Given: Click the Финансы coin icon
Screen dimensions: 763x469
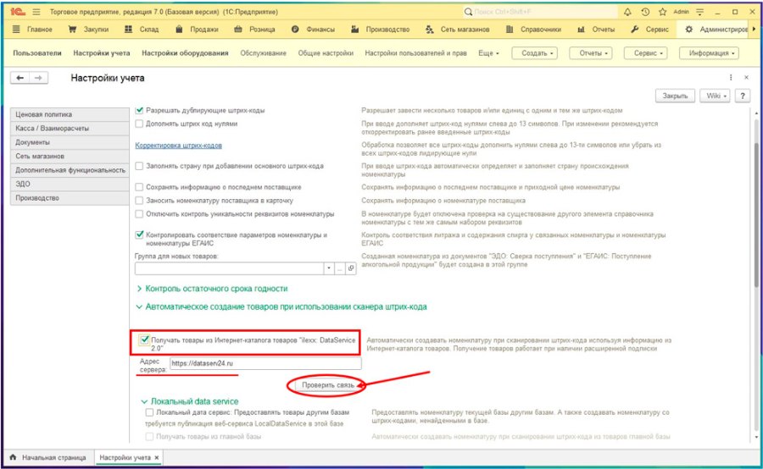Looking at the screenshot, I should pos(295,29).
